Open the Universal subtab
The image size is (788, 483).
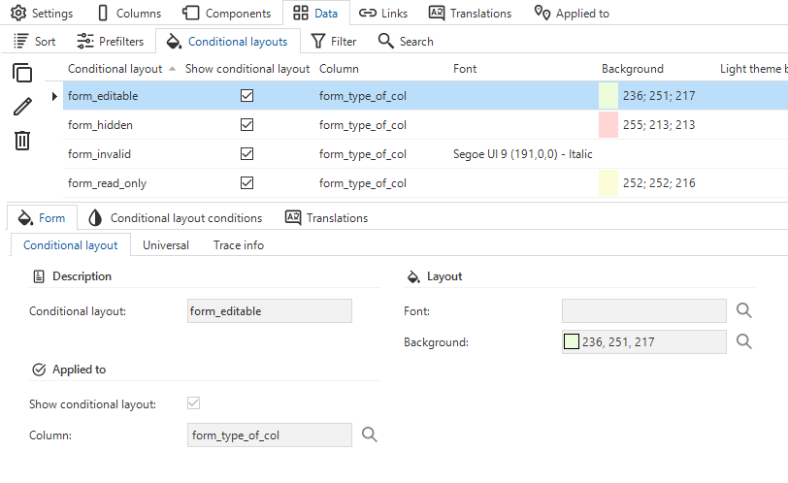pyautogui.click(x=166, y=245)
